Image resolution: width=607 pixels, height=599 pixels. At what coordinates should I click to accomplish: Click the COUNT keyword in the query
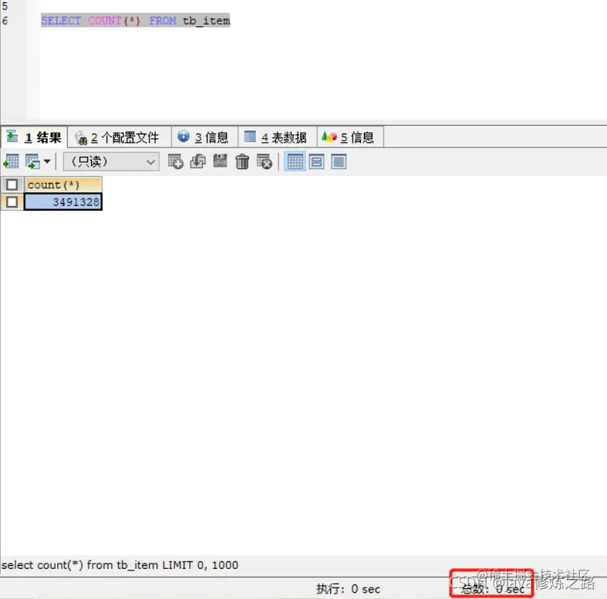point(105,21)
